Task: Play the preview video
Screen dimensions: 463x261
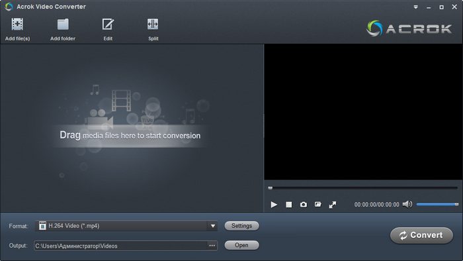Action: pos(274,205)
